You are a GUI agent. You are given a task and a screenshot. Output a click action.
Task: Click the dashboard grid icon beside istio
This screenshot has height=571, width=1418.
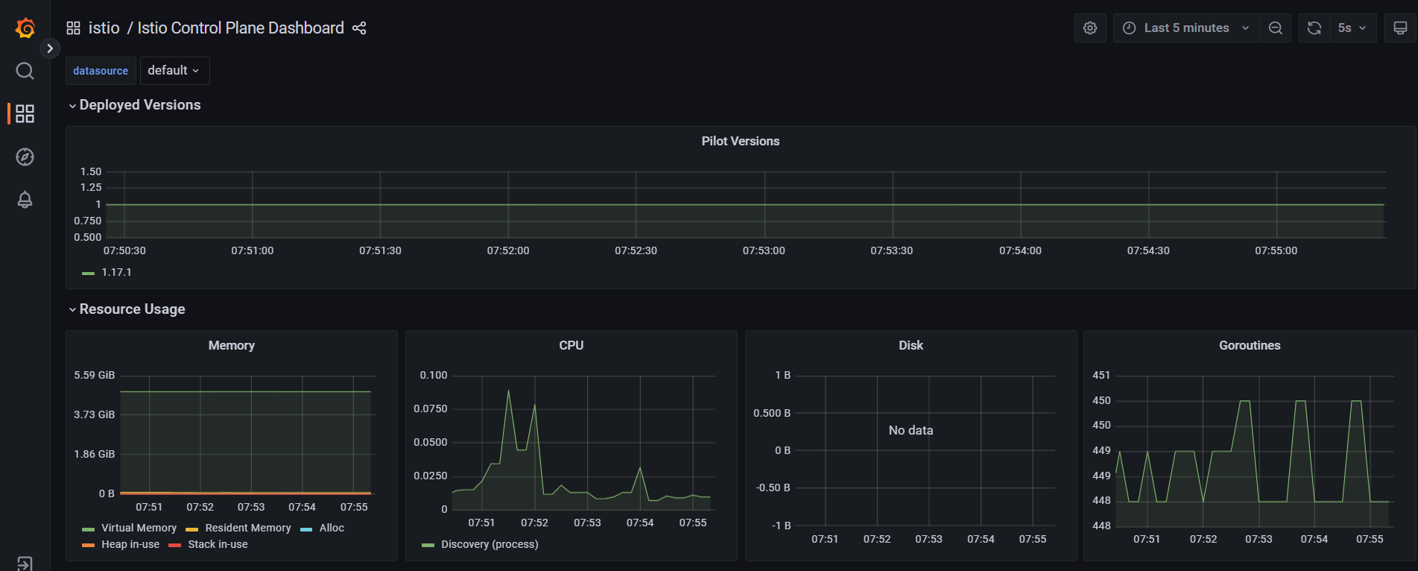73,28
